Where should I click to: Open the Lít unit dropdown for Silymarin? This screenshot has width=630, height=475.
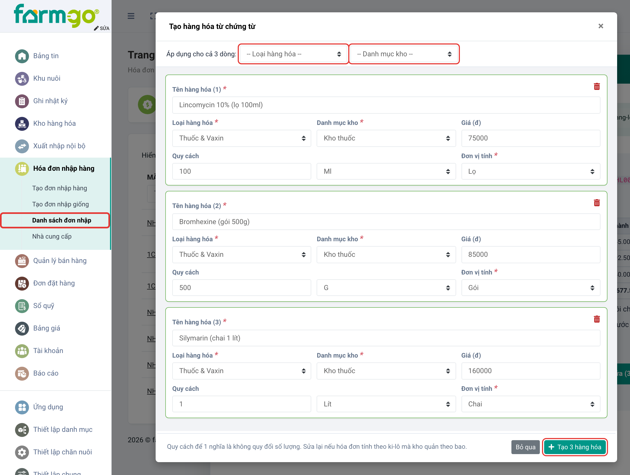click(x=386, y=404)
